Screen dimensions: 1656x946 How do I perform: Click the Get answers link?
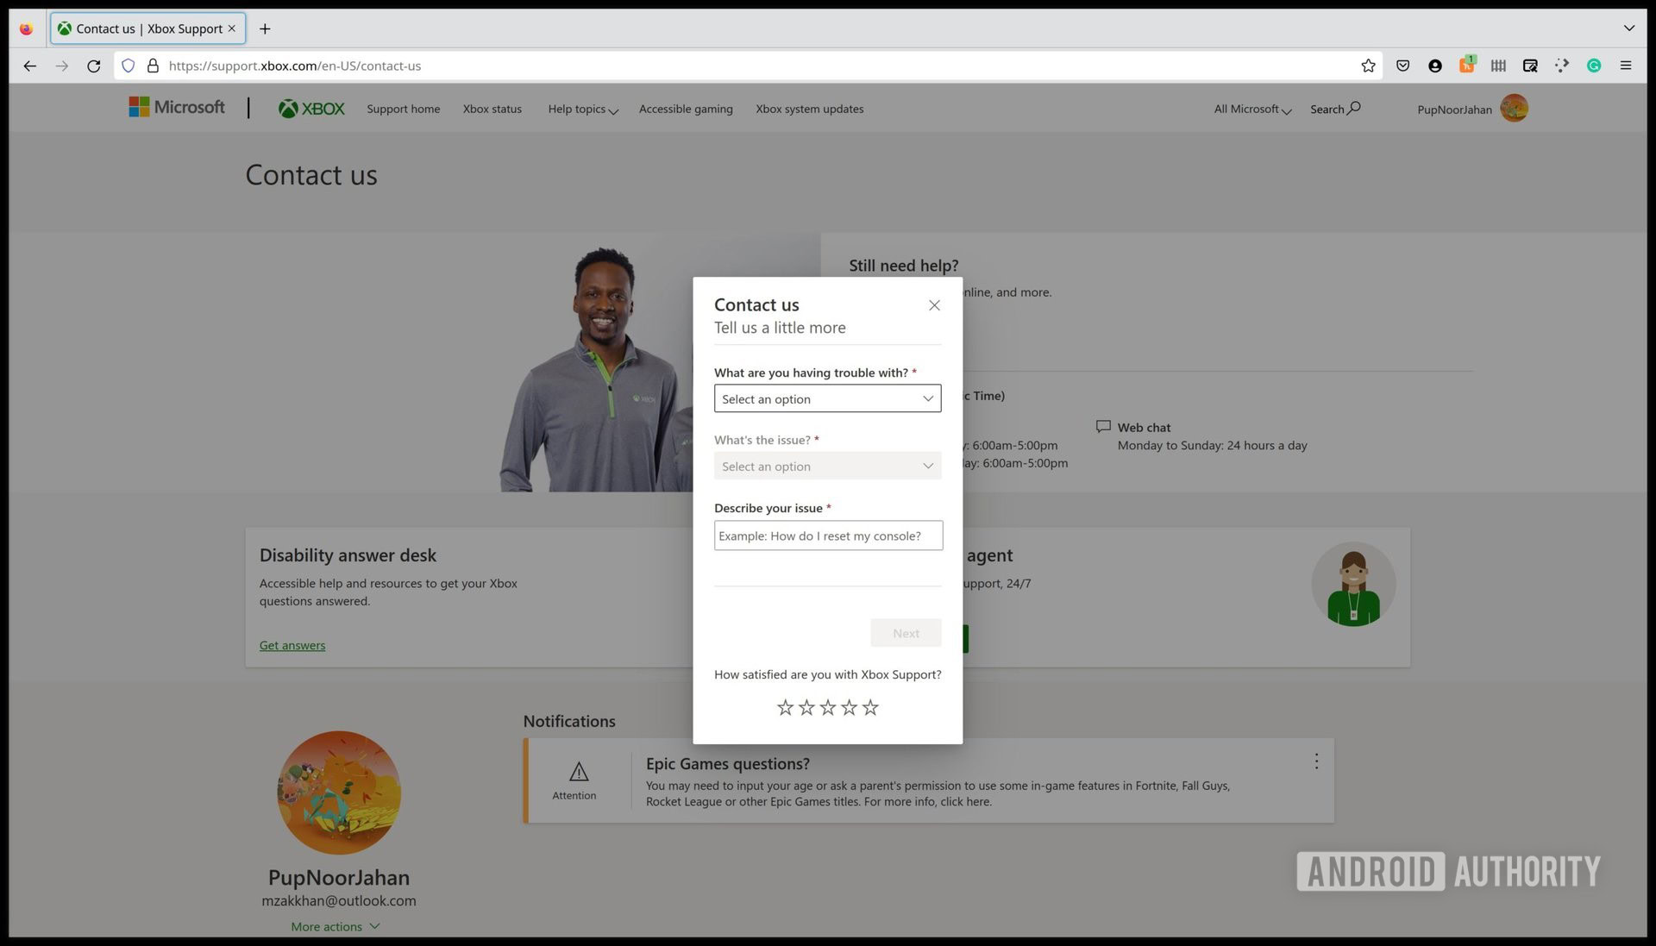[x=292, y=645]
